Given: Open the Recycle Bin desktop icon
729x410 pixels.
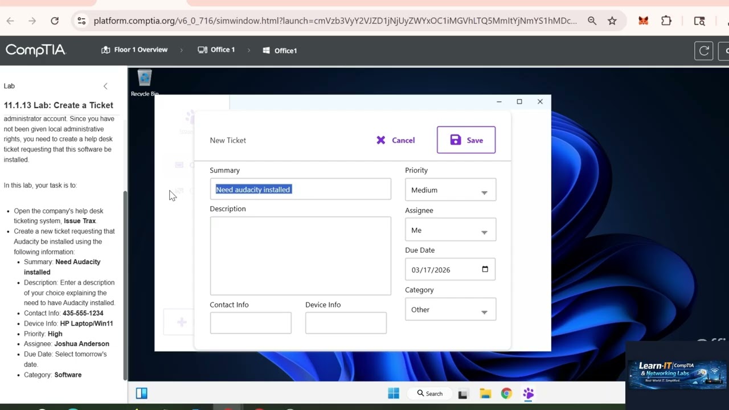Looking at the screenshot, I should (144, 83).
